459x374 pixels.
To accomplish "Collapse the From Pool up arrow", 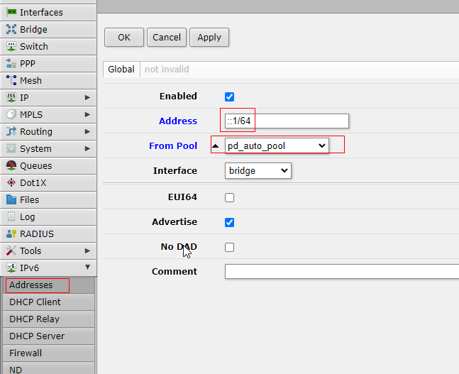I will (216, 145).
